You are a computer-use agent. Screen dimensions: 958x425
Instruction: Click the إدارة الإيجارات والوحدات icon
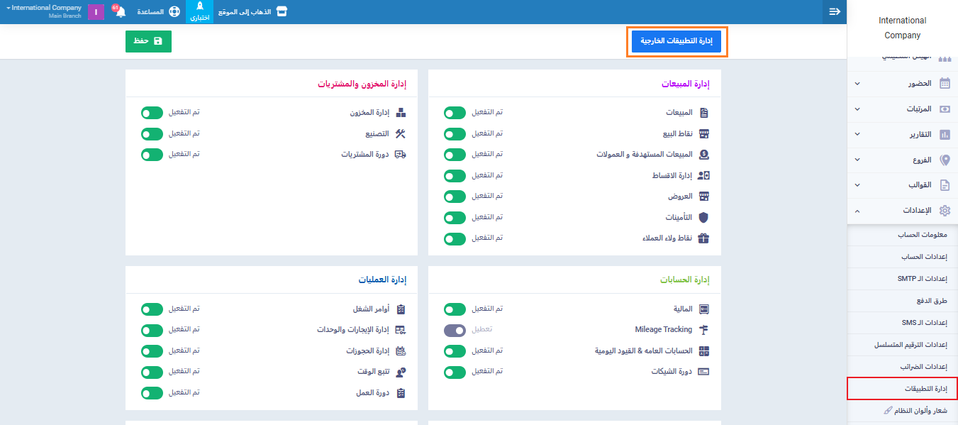(401, 330)
